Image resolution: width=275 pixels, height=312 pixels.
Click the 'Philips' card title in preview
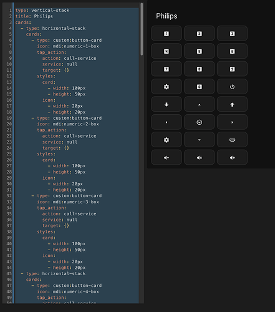[166, 16]
